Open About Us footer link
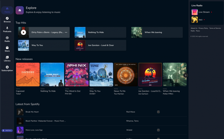Viewport: 224px width, 139px height. coord(194,28)
